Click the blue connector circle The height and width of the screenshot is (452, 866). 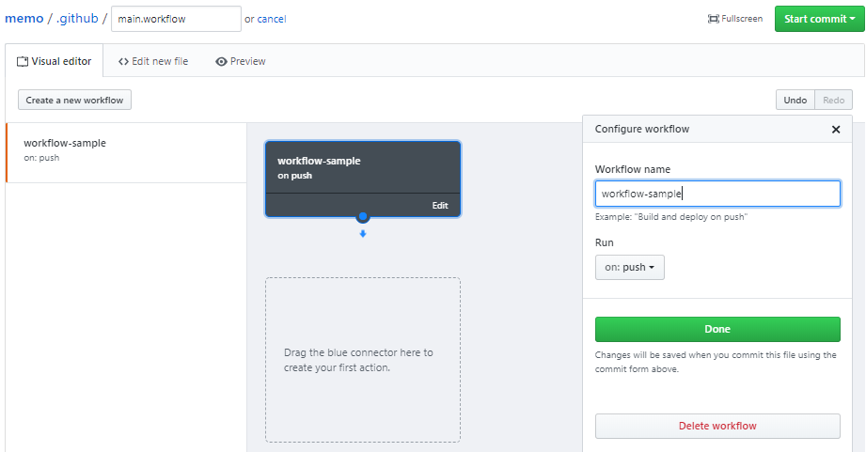[x=363, y=216]
